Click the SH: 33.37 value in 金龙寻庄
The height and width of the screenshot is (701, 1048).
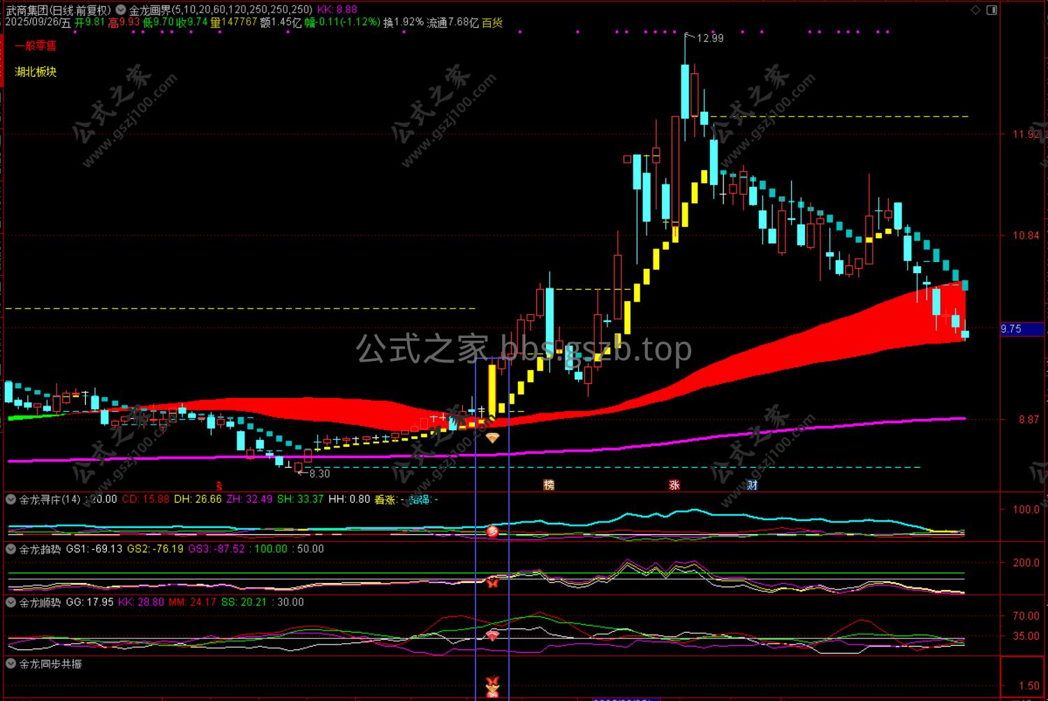tap(300, 499)
